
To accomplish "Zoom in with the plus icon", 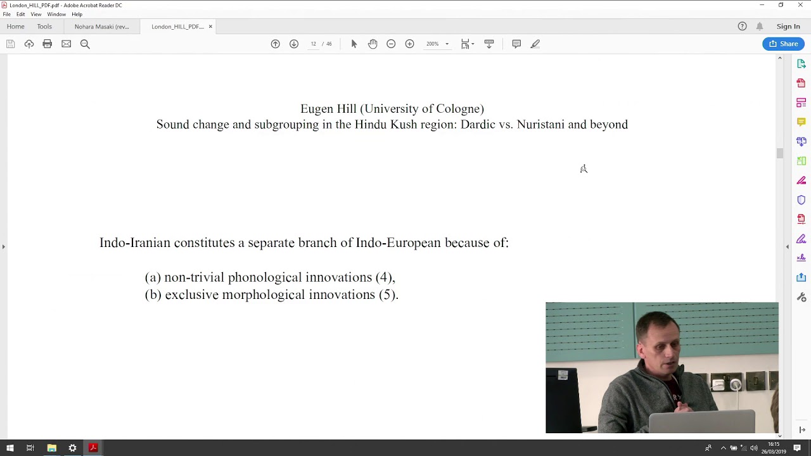I will (410, 44).
